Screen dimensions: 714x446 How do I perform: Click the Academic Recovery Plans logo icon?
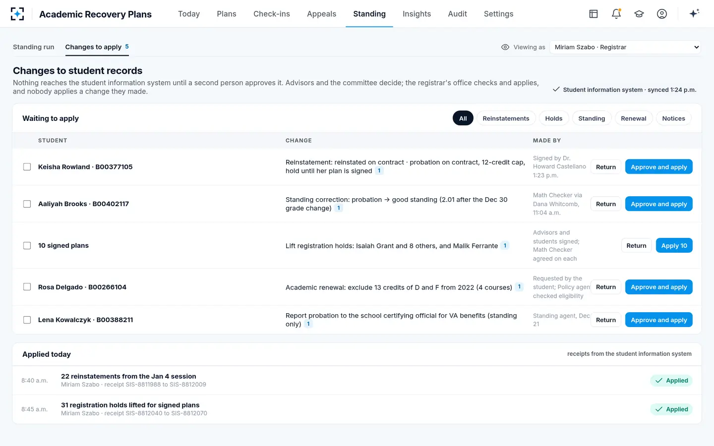coord(17,14)
